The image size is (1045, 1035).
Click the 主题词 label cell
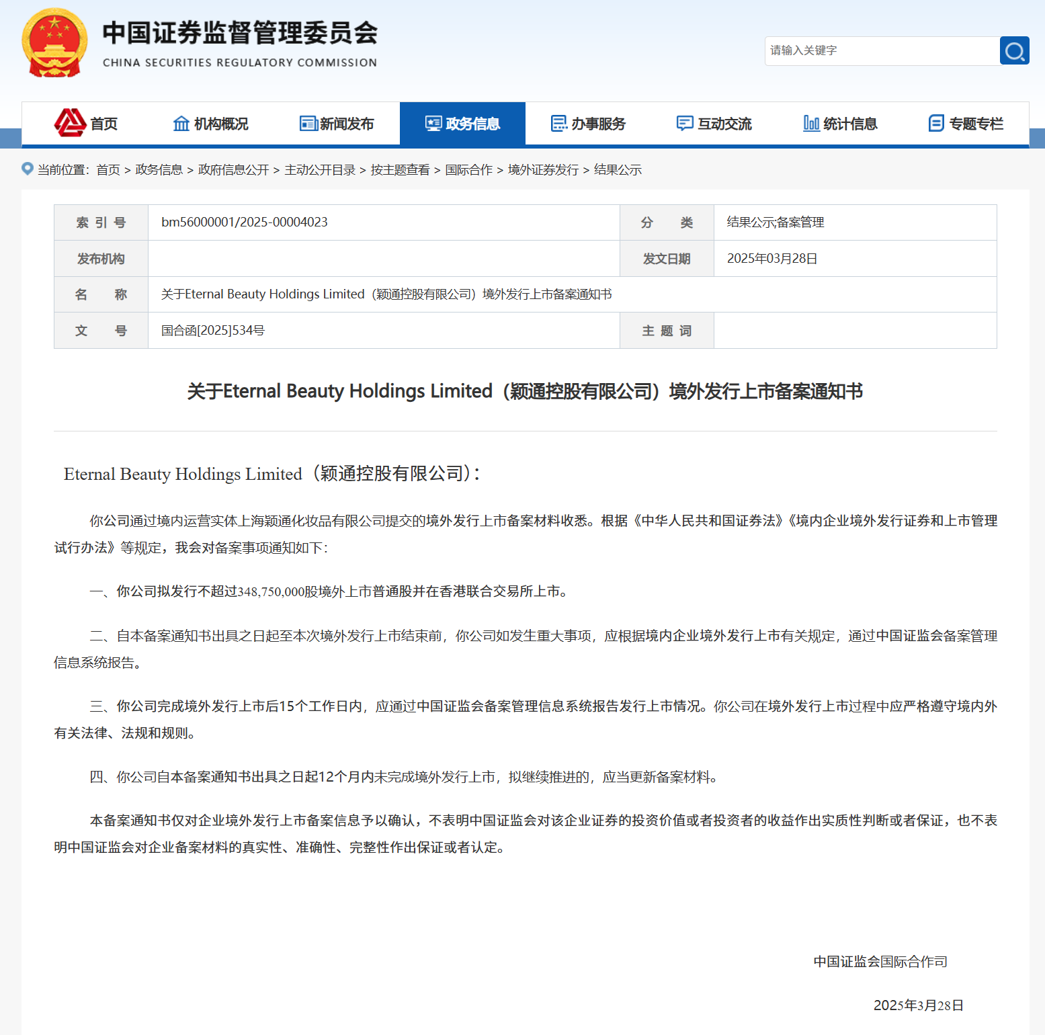click(667, 331)
